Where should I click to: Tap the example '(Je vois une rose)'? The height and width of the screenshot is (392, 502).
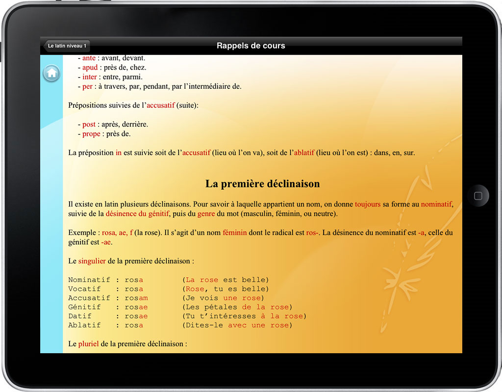[223, 298]
